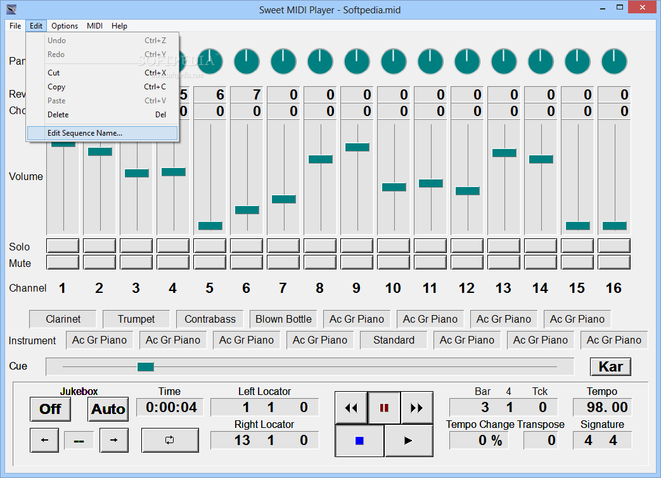This screenshot has height=478, width=661.
Task: Click the pan knob above channel 6
Action: pos(247,61)
